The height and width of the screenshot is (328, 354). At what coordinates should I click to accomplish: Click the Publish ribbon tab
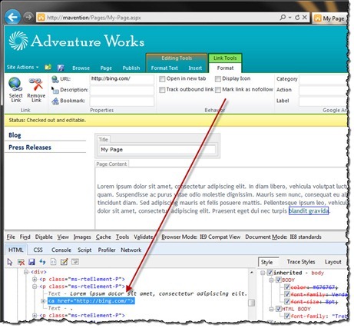(131, 68)
